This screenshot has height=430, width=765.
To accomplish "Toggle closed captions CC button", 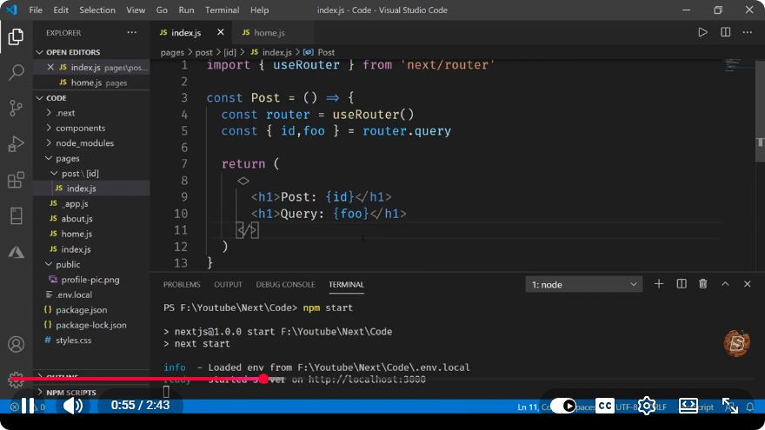I will pyautogui.click(x=605, y=406).
